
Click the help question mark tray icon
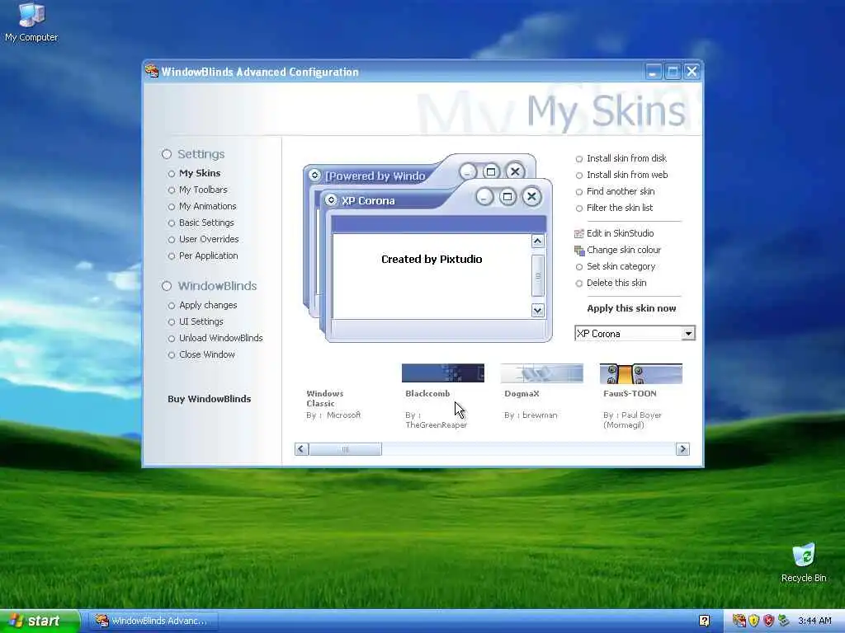coord(705,621)
